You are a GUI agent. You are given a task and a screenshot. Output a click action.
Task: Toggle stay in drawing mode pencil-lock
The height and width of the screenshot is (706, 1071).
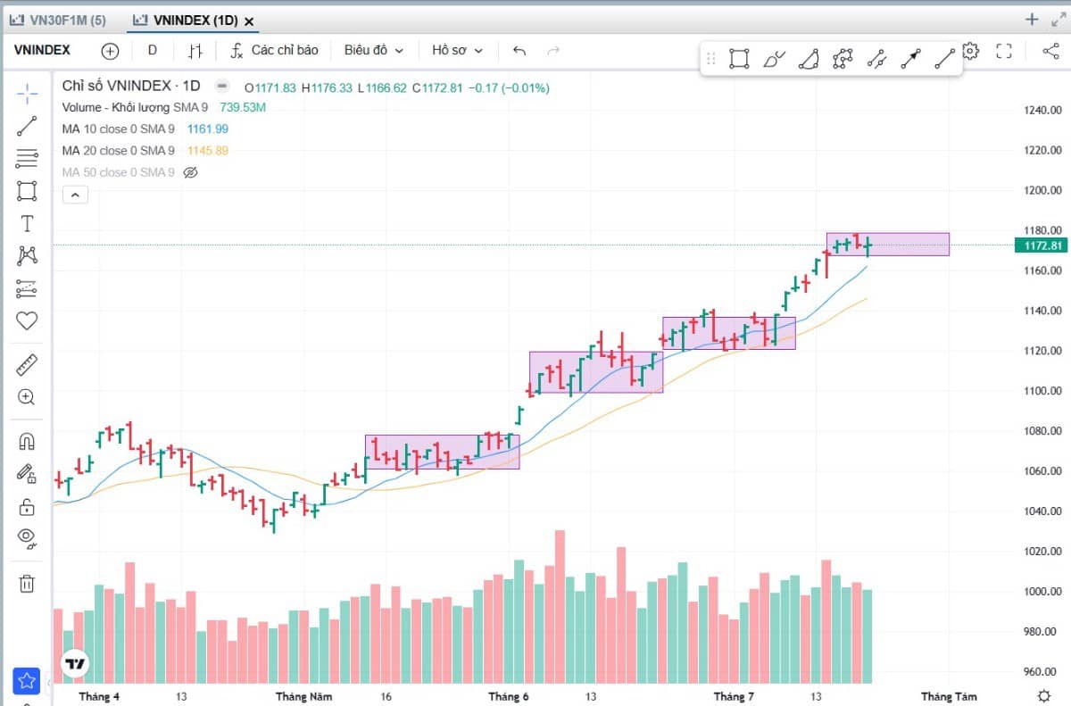27,474
